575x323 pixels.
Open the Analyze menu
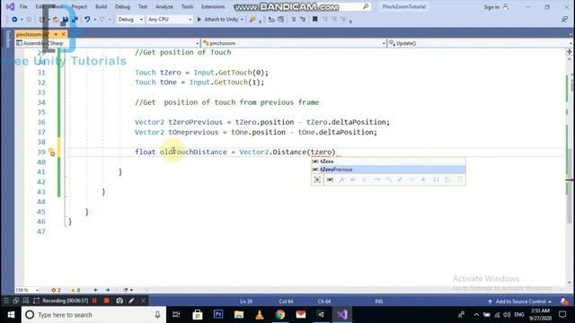164,6
